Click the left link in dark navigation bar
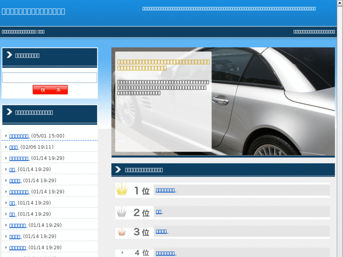Image resolution: width=343 pixels, height=257 pixels. pos(23,32)
